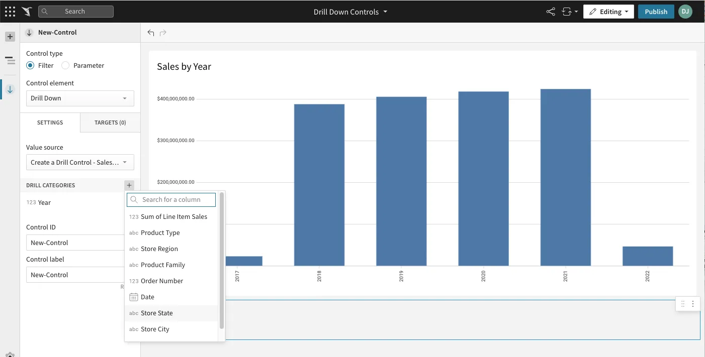The image size is (705, 357).
Task: Switch to the SETTINGS tab
Action: [50, 123]
